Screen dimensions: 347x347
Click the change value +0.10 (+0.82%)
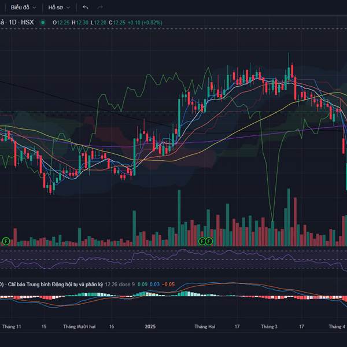pos(145,23)
